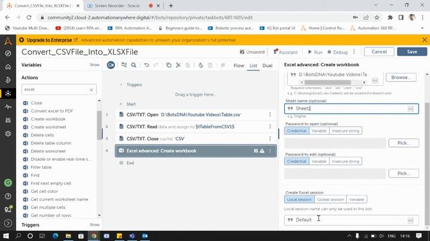Open Windows Start menu
The image size is (430, 241).
click(x=6, y=236)
